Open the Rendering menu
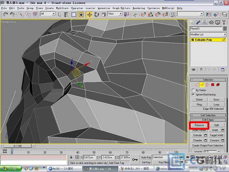Image resolution: width=229 pixels, height=172 pixels. [x=138, y=8]
